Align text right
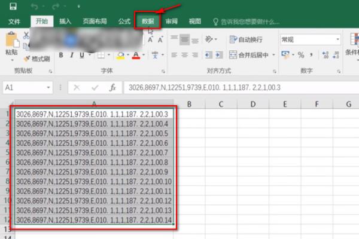The width and height of the screenshot is (359, 239). click(195, 55)
